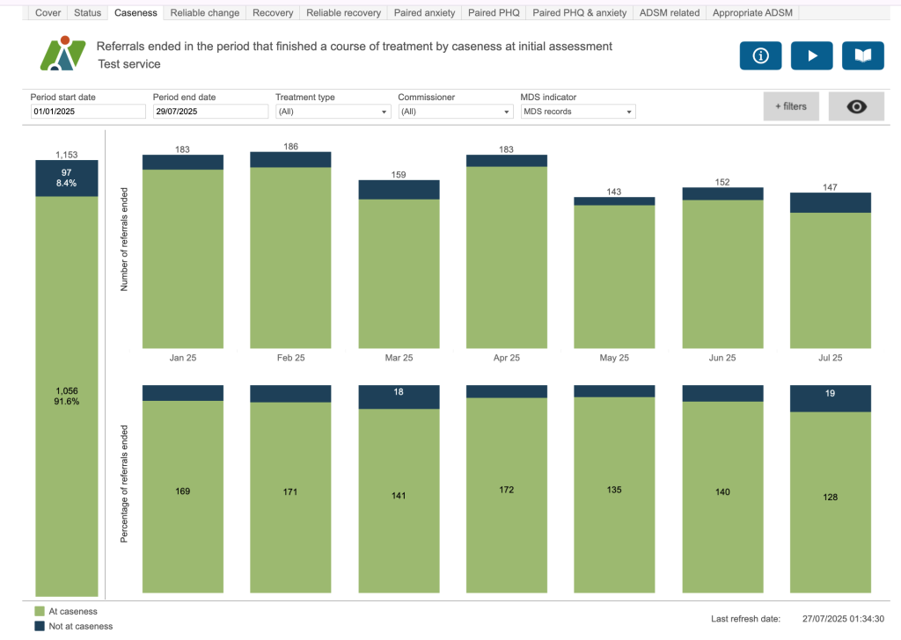Click the At caseness legend swatch

click(x=40, y=611)
